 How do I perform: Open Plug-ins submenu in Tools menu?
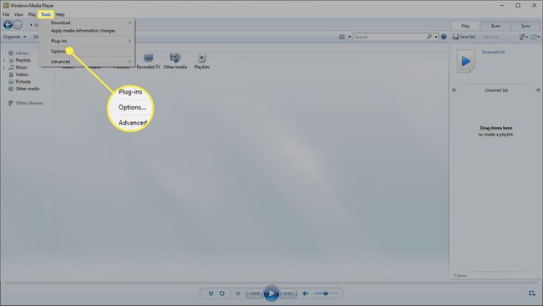pyautogui.click(x=87, y=41)
